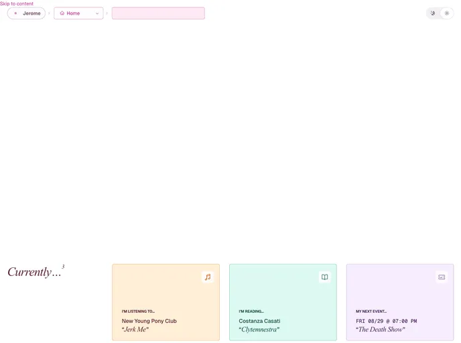Click the event title "The Death Show"
This screenshot has height=343, width=461.
pyautogui.click(x=381, y=330)
